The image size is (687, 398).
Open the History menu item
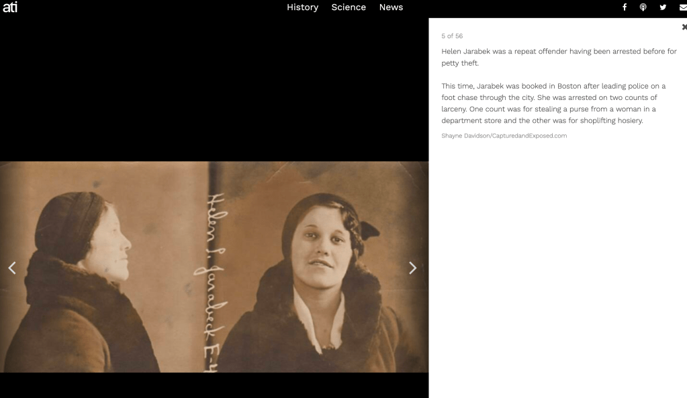tap(302, 7)
